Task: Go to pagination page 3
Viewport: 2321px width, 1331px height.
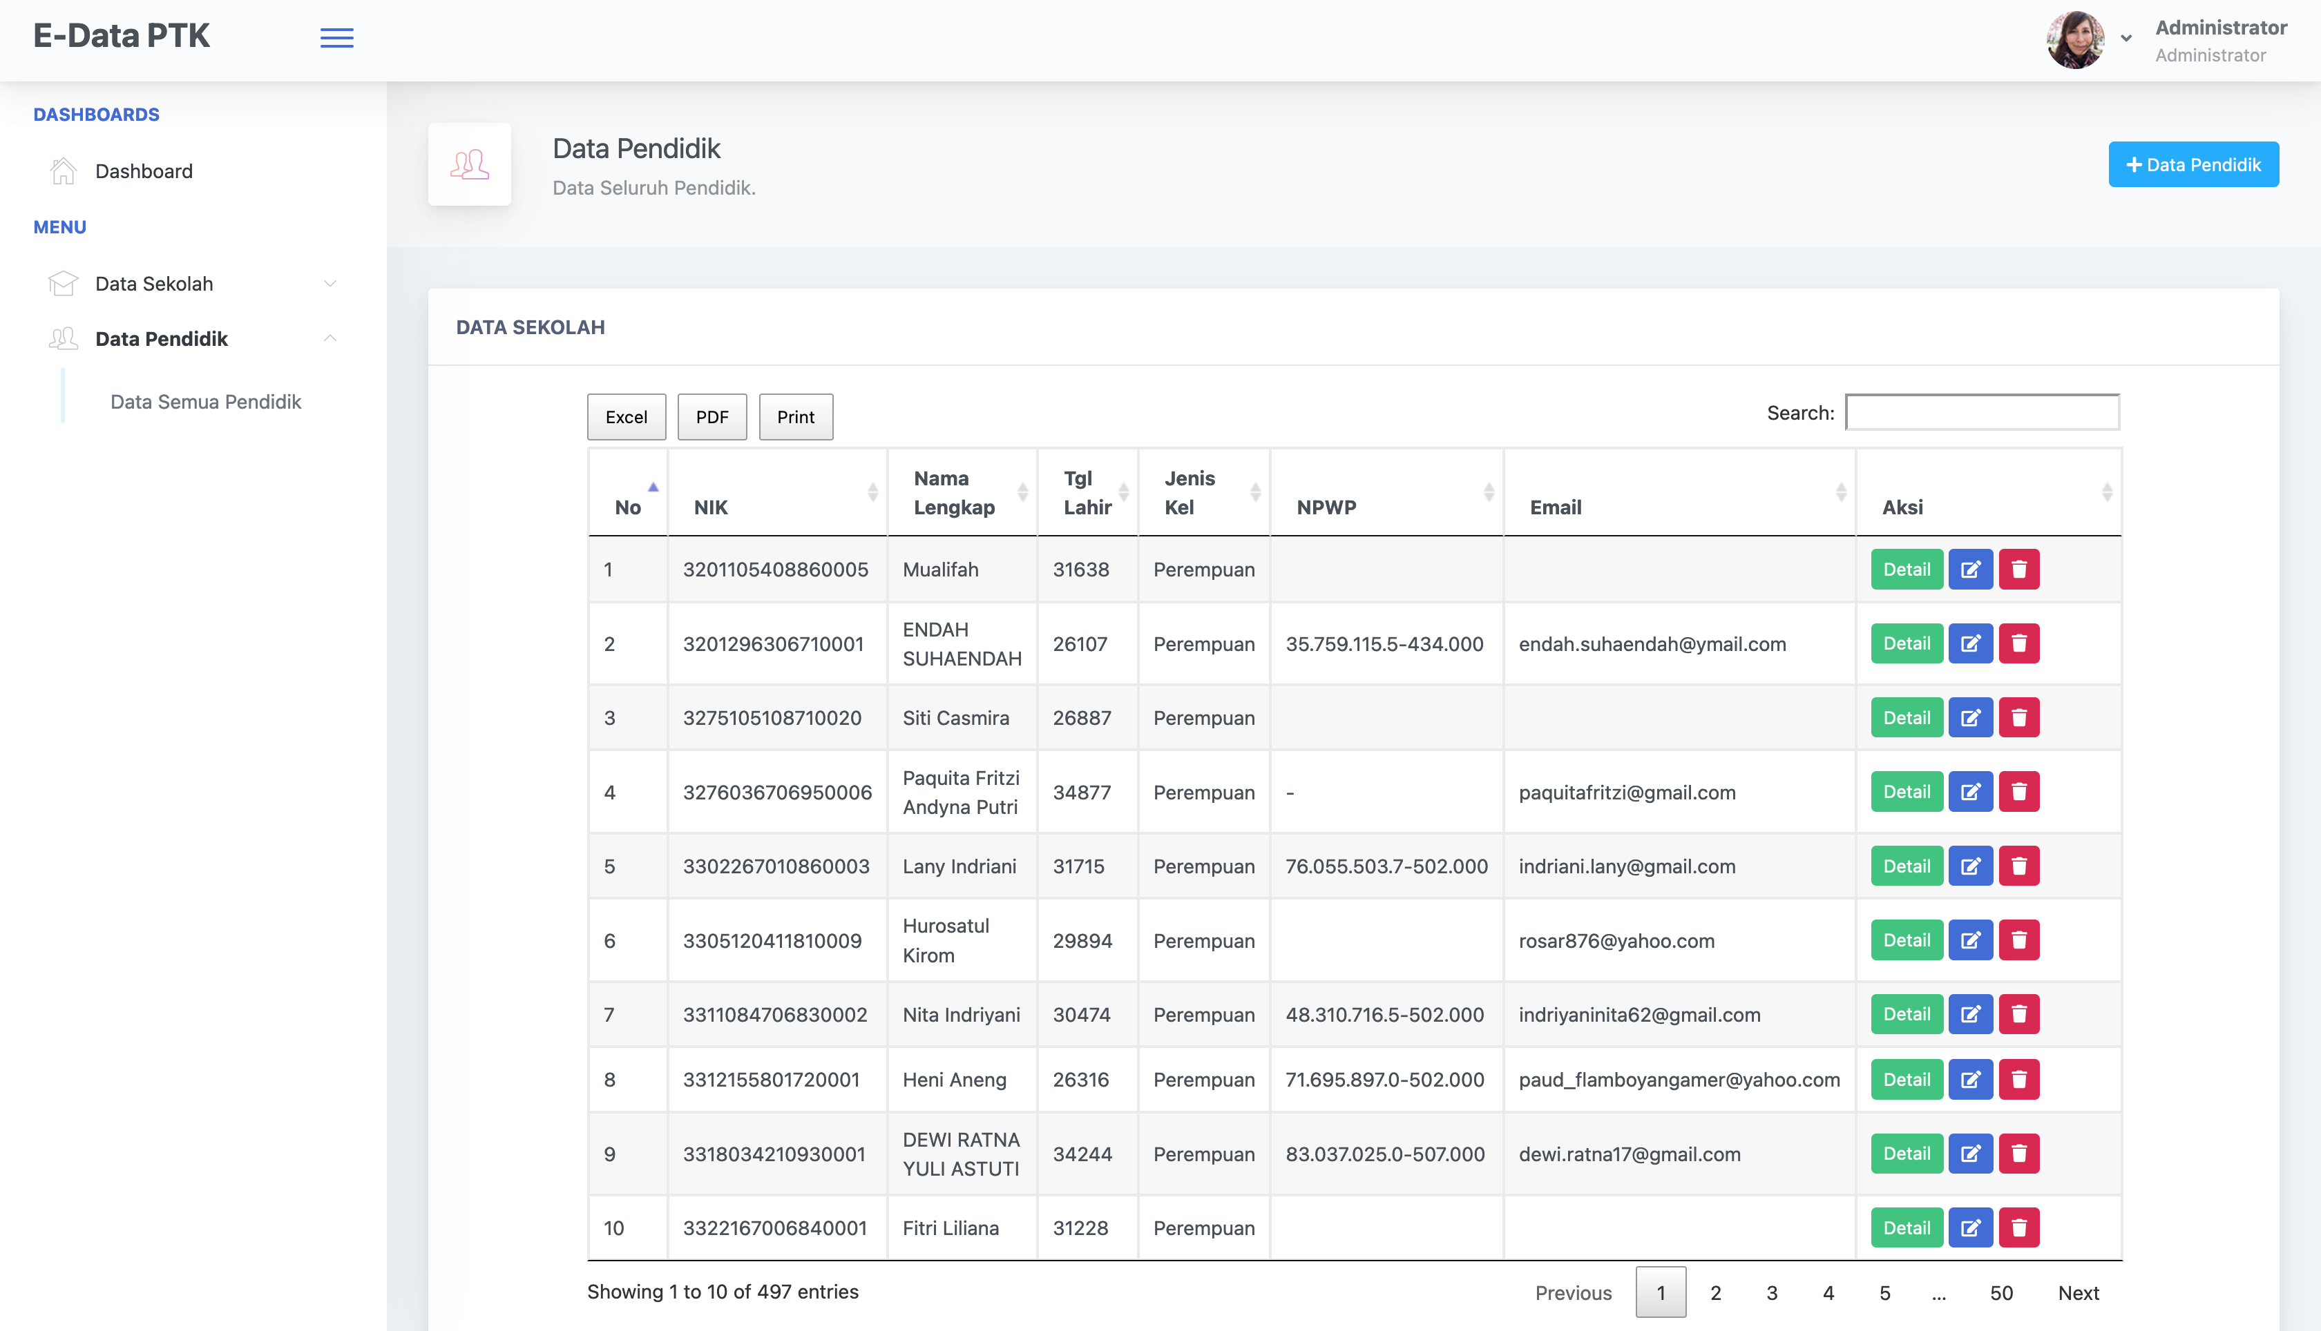Action: [1773, 1292]
